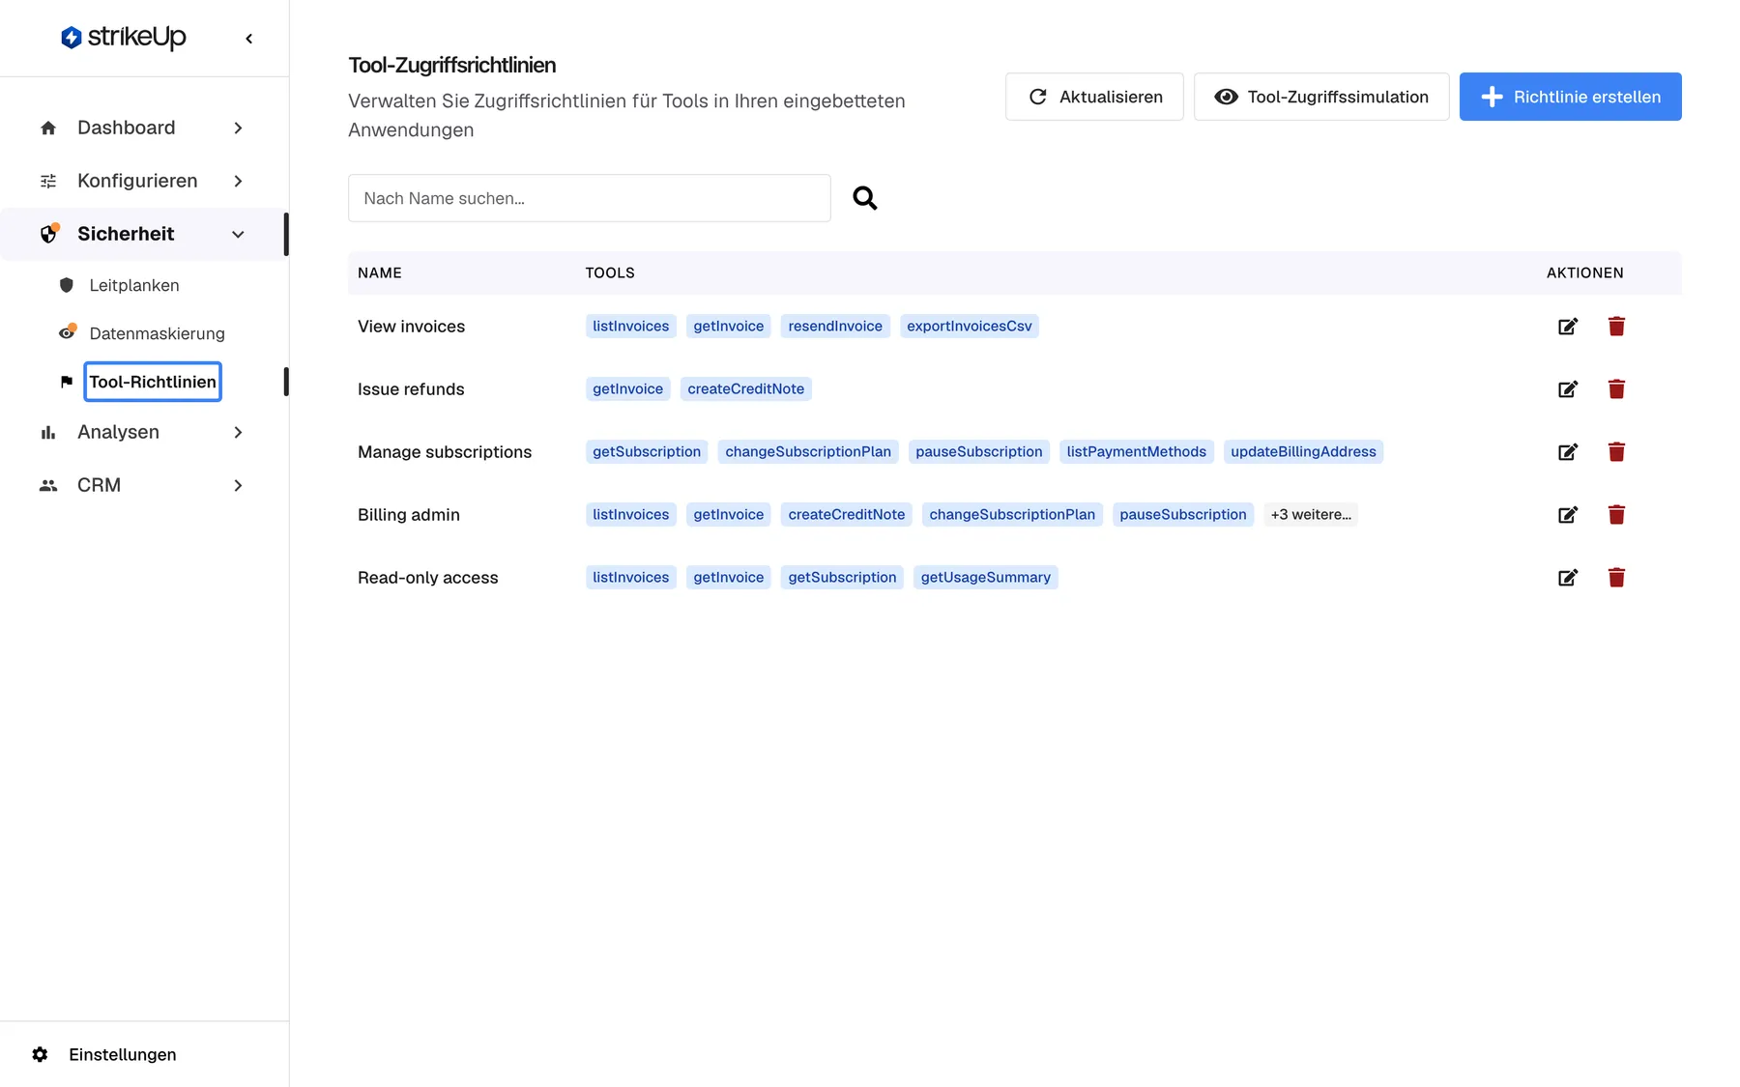Click the listPaymentMethods tool tag
This screenshot has height=1087, width=1740.
pyautogui.click(x=1137, y=452)
